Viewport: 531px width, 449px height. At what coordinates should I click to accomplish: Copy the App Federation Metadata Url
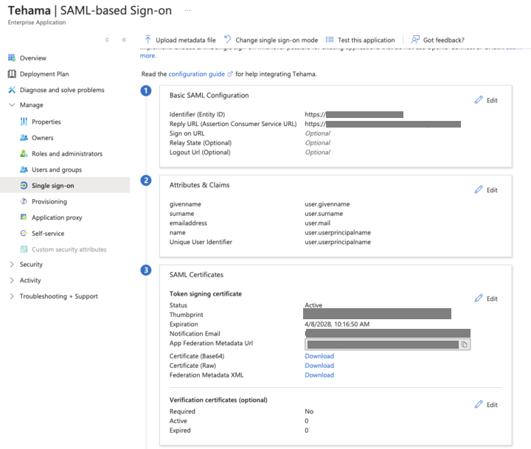tap(464, 344)
